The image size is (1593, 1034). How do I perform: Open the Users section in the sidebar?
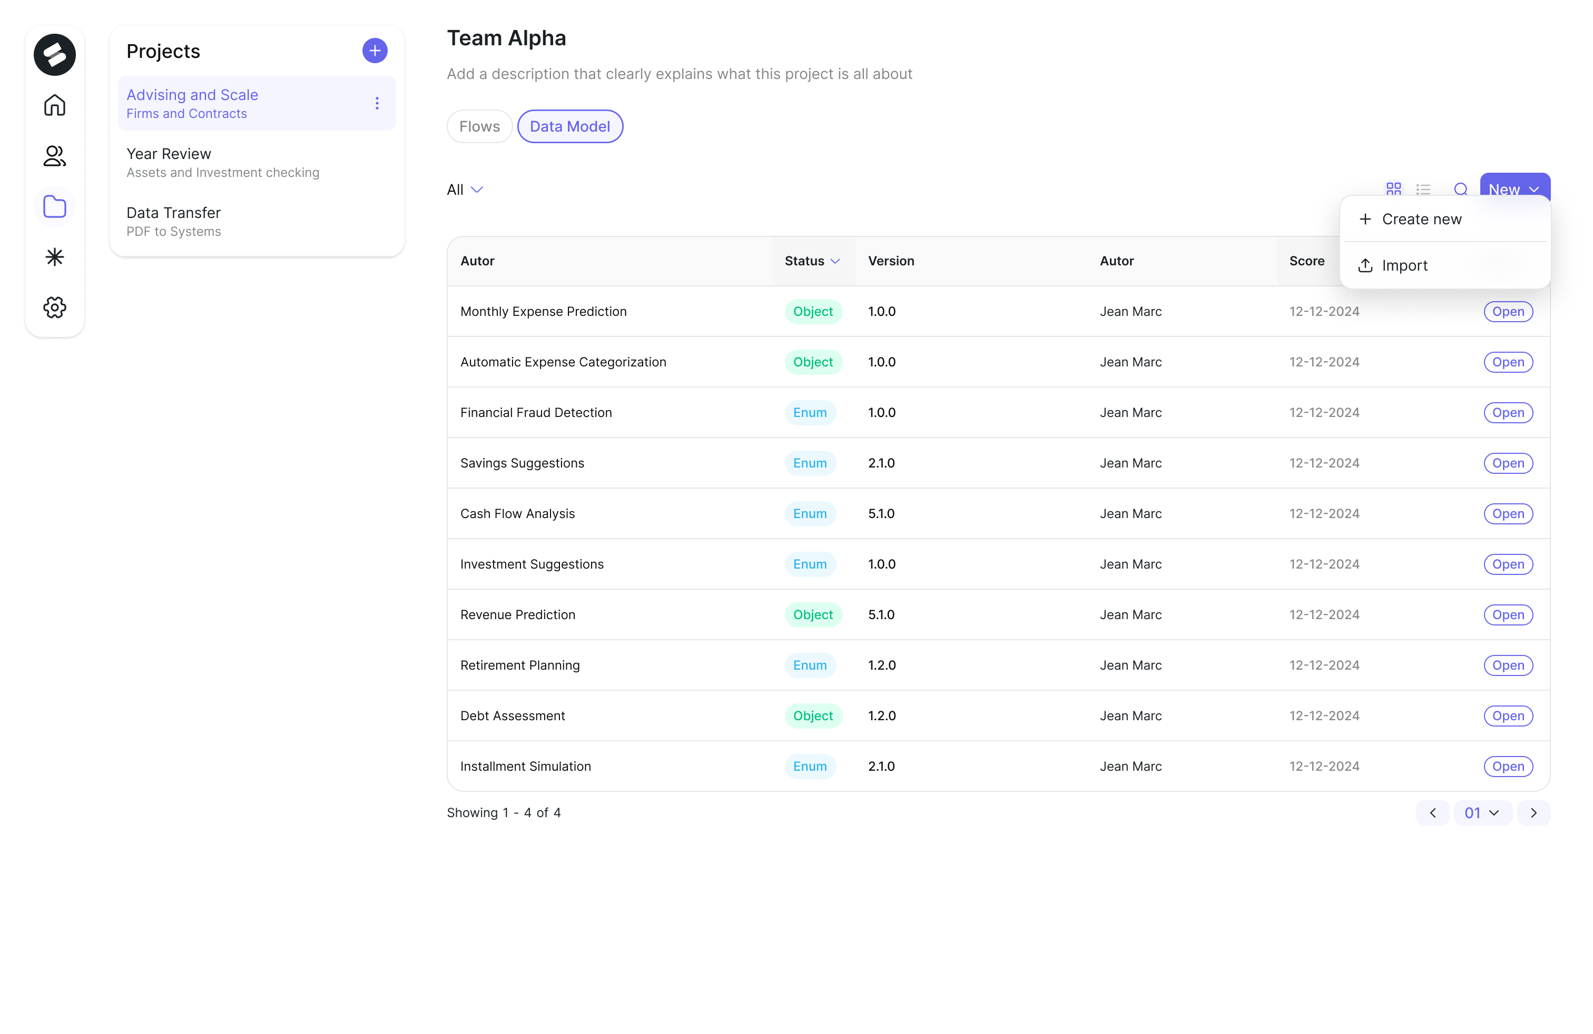coord(55,156)
